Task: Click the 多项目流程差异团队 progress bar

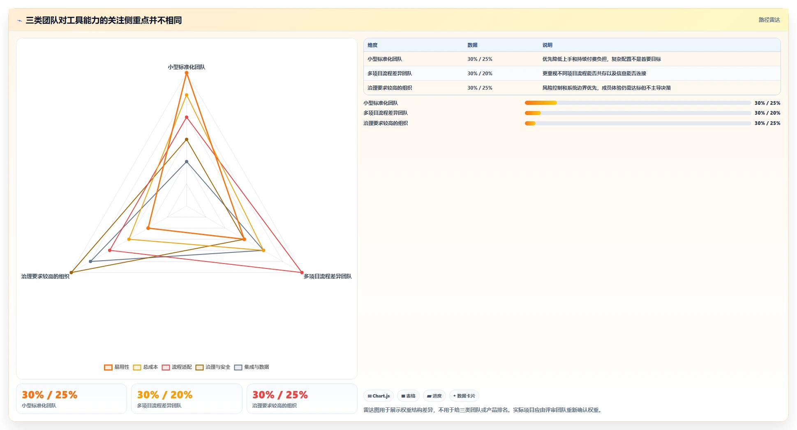Action: [x=638, y=113]
